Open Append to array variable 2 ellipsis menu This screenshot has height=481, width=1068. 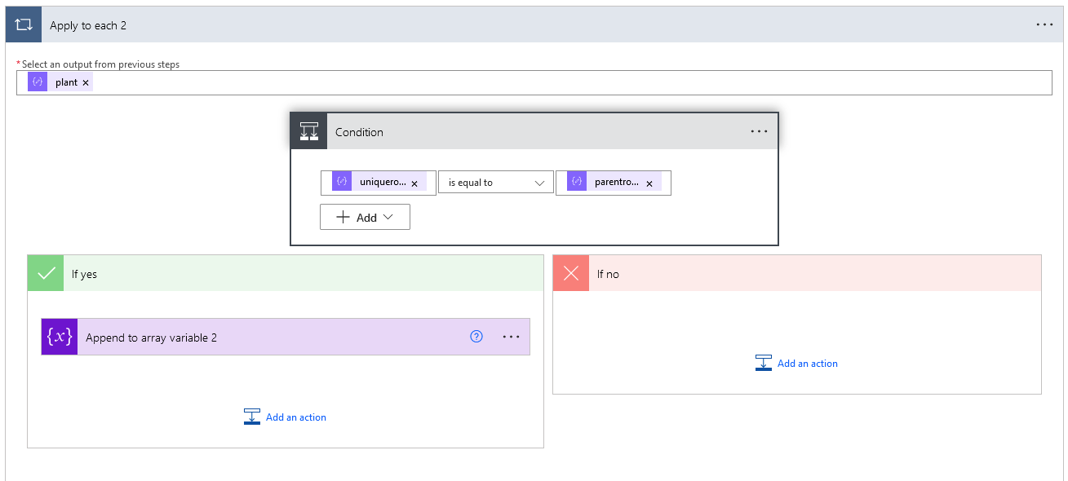tap(511, 337)
